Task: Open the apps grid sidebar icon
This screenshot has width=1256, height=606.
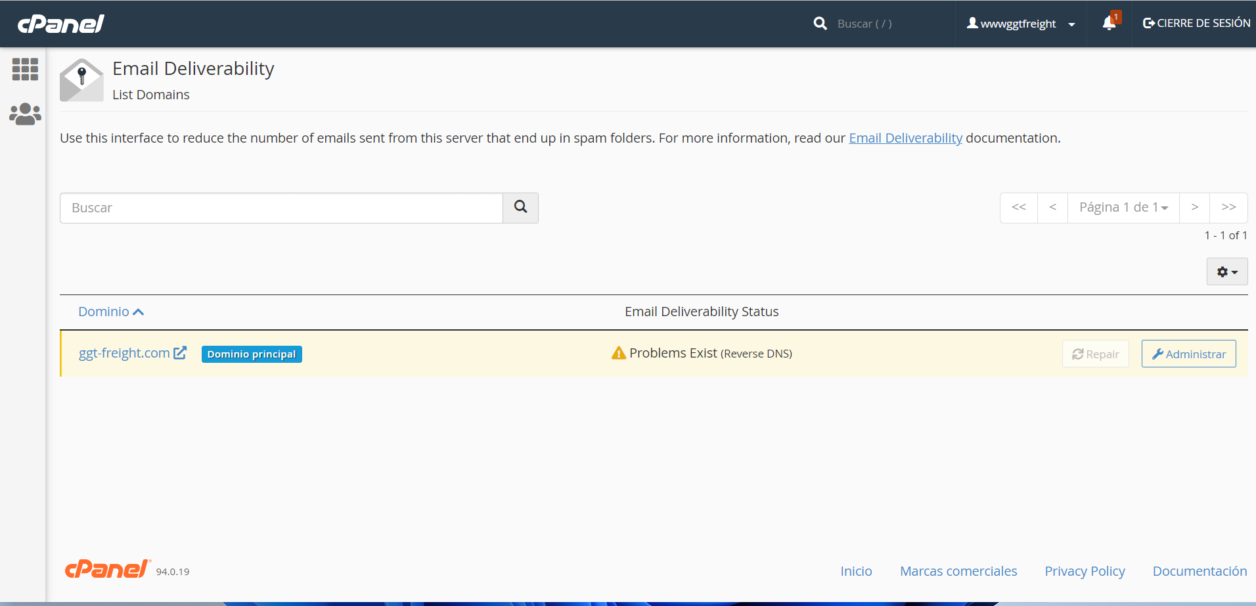Action: (x=25, y=69)
